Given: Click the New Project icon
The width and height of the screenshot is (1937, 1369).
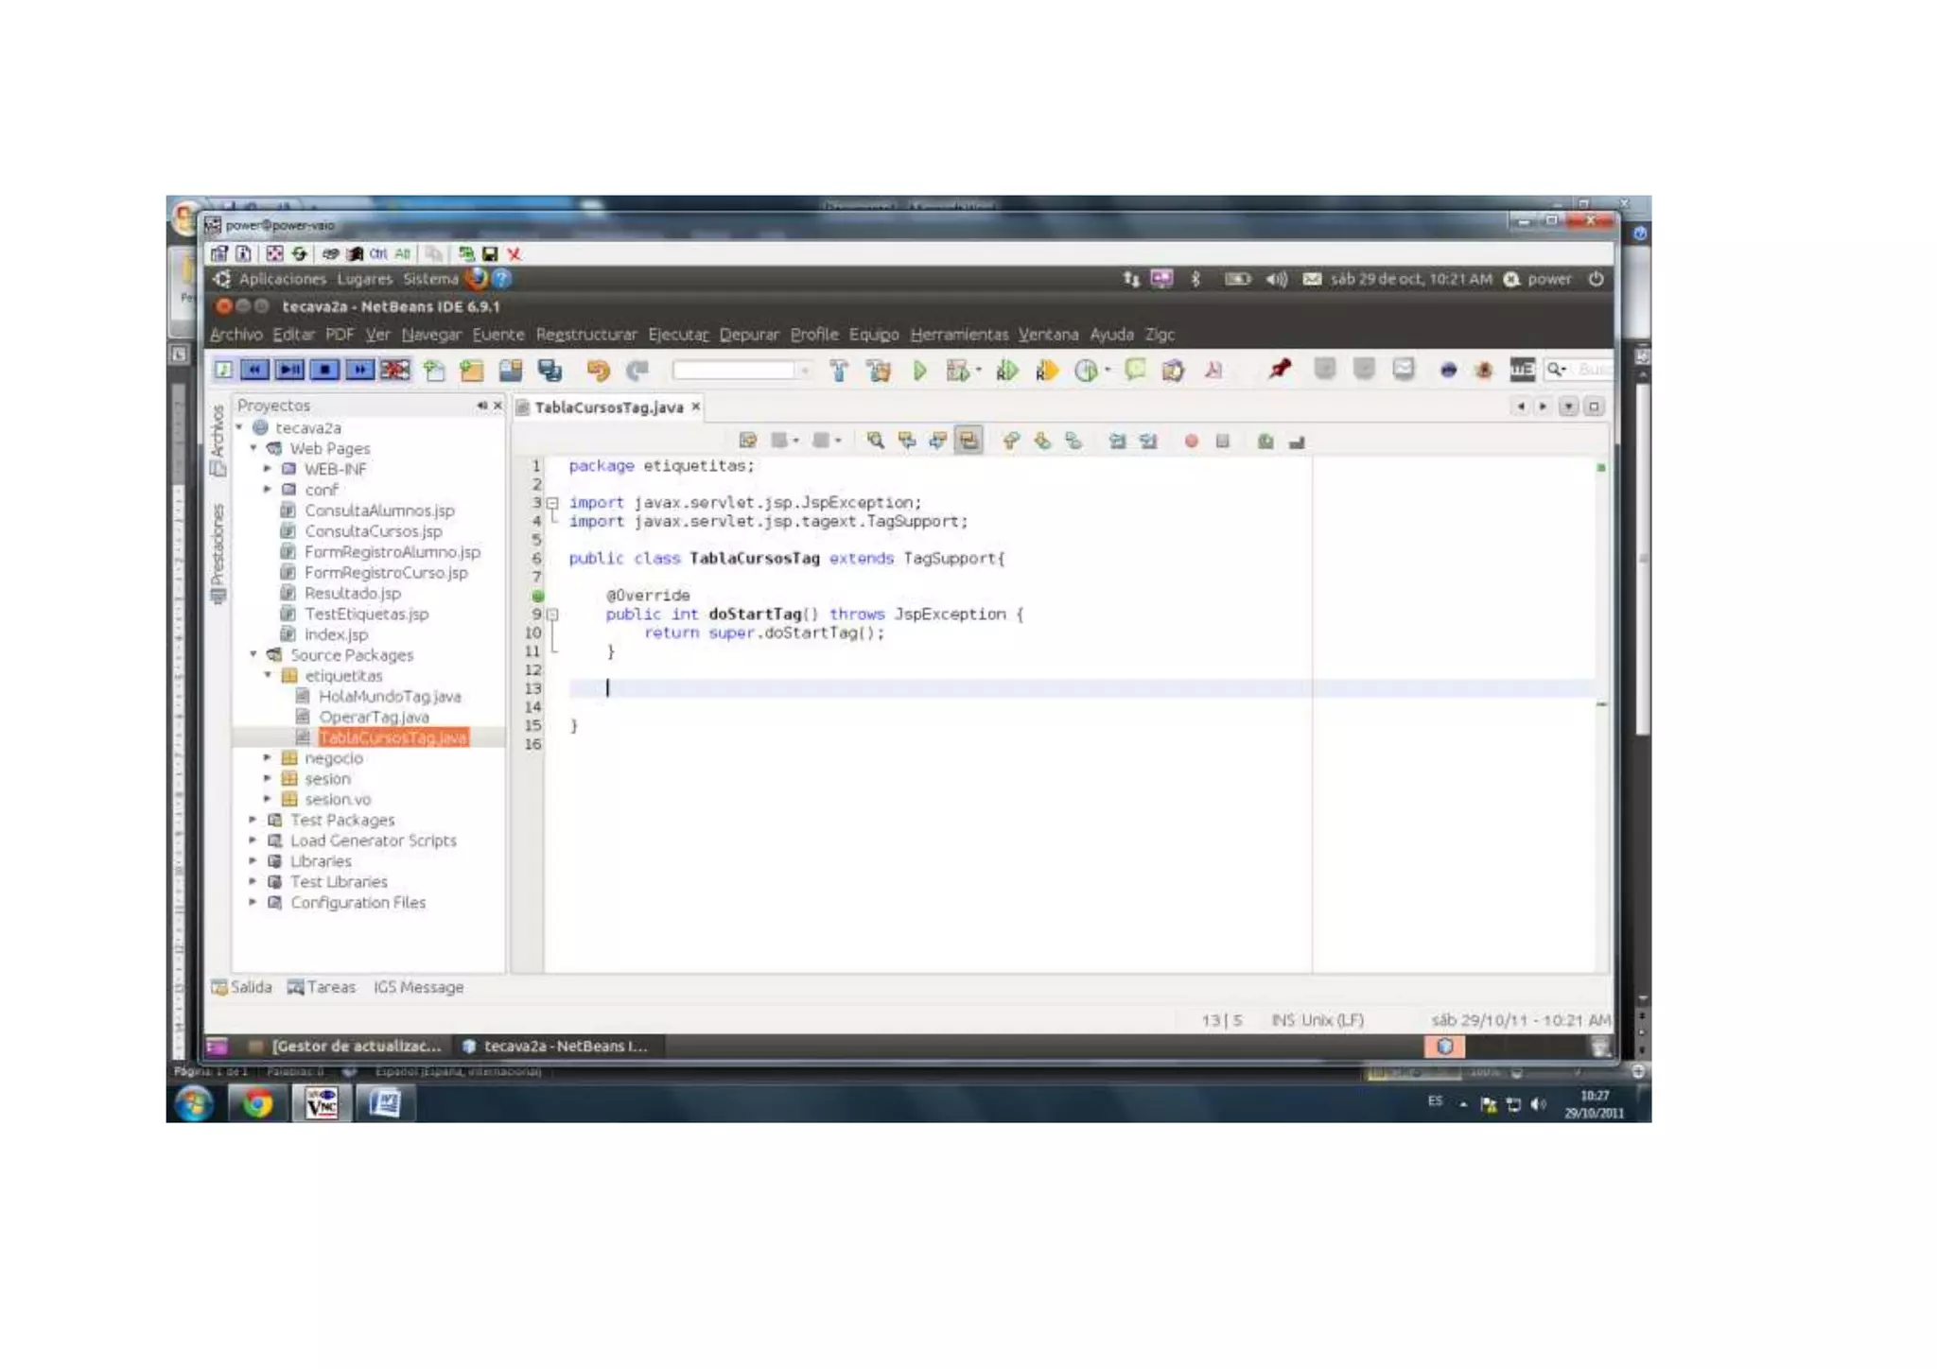Looking at the screenshot, I should (x=471, y=371).
